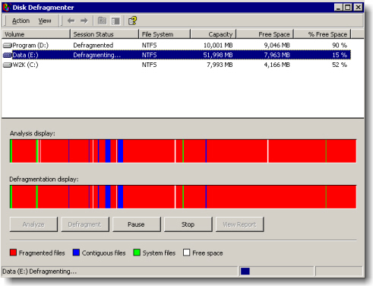Select the Program (D:) drive icon

click(x=8, y=46)
